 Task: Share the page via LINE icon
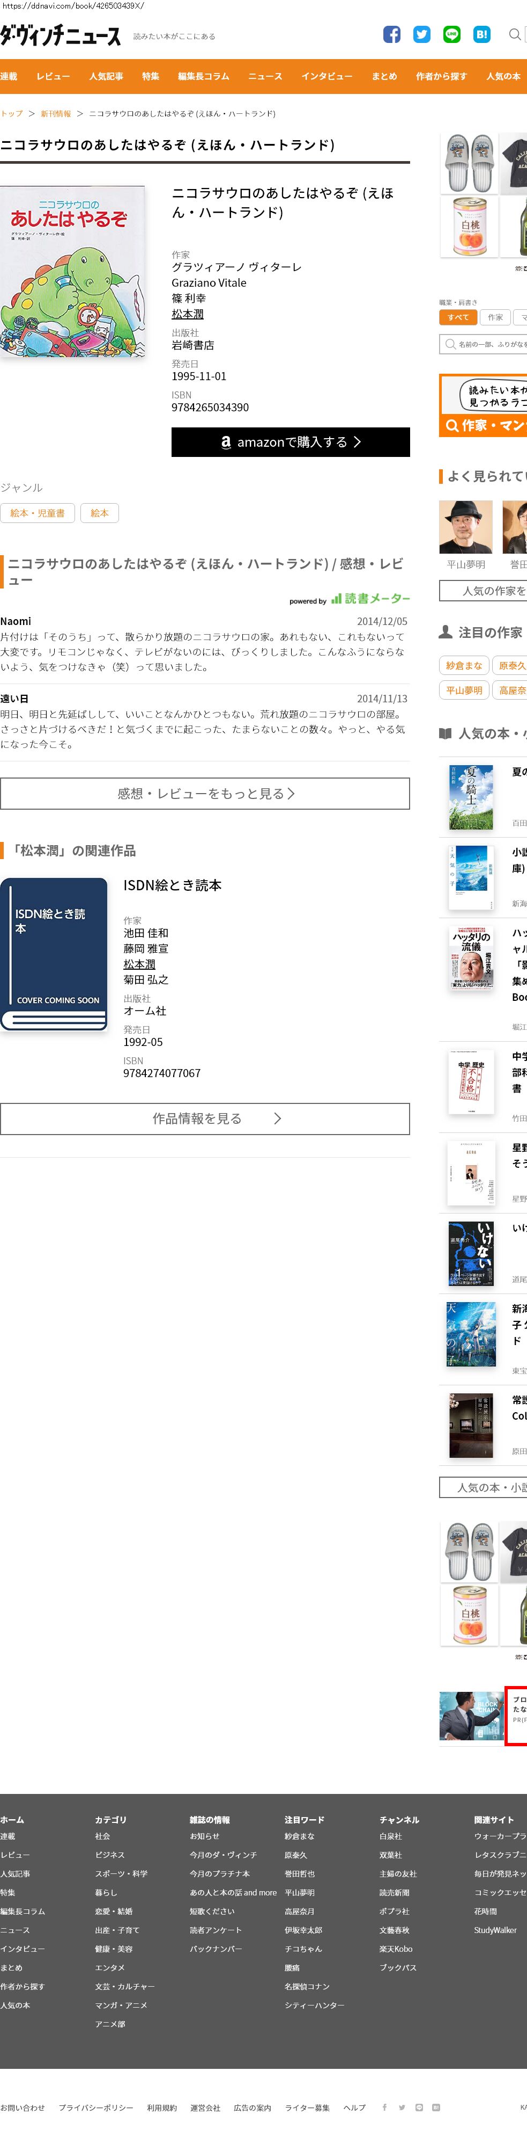point(451,35)
